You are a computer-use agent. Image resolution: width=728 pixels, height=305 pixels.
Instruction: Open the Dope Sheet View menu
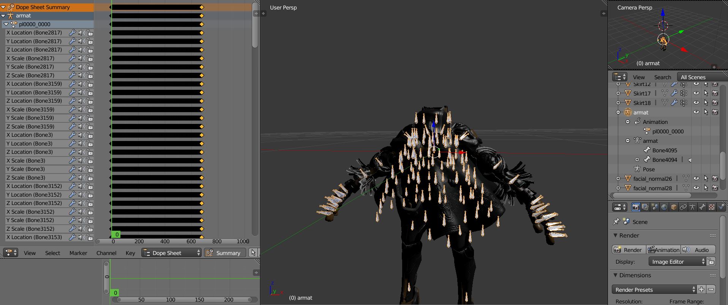pyautogui.click(x=30, y=253)
